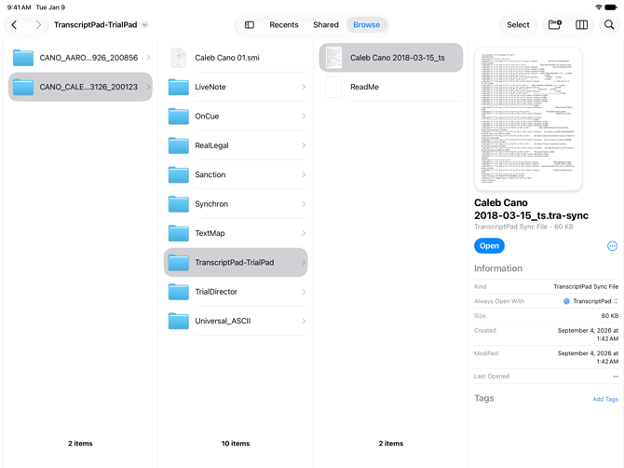Open the ellipsis actions menu for the file
Image resolution: width=624 pixels, height=468 pixels.
pyautogui.click(x=612, y=246)
